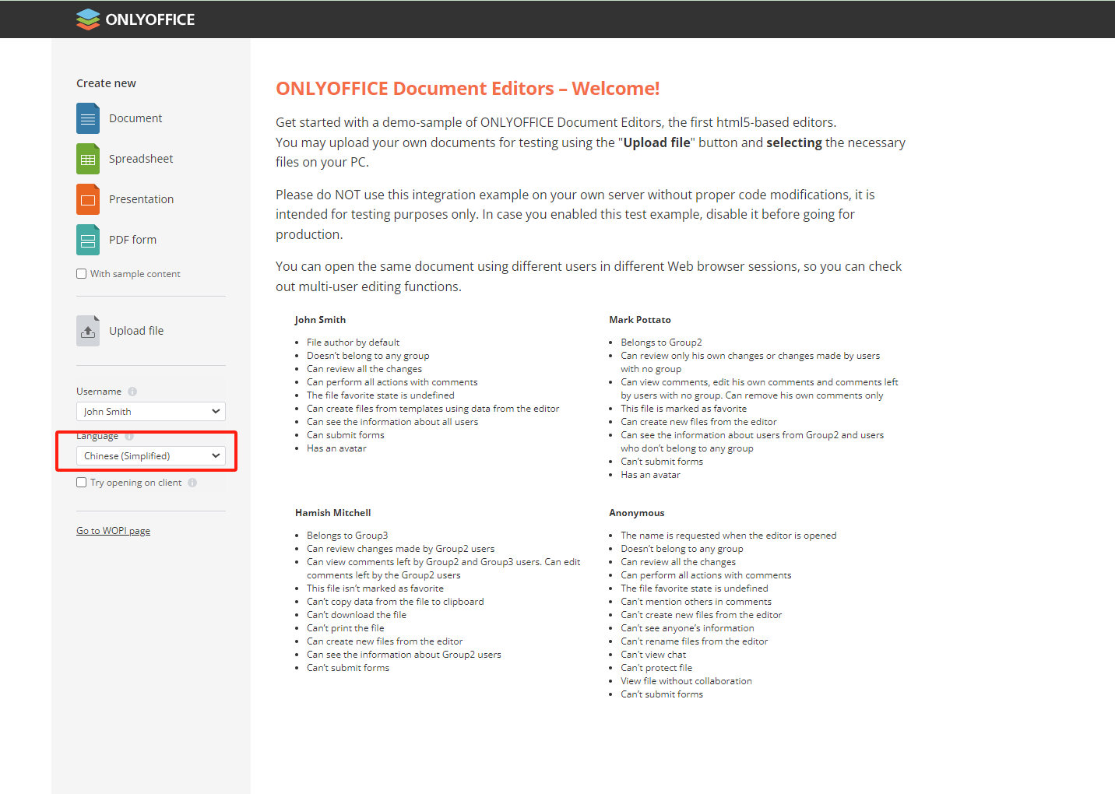The width and height of the screenshot is (1115, 794).
Task: Click "Belongs to Group2" bullet
Action: click(x=661, y=343)
